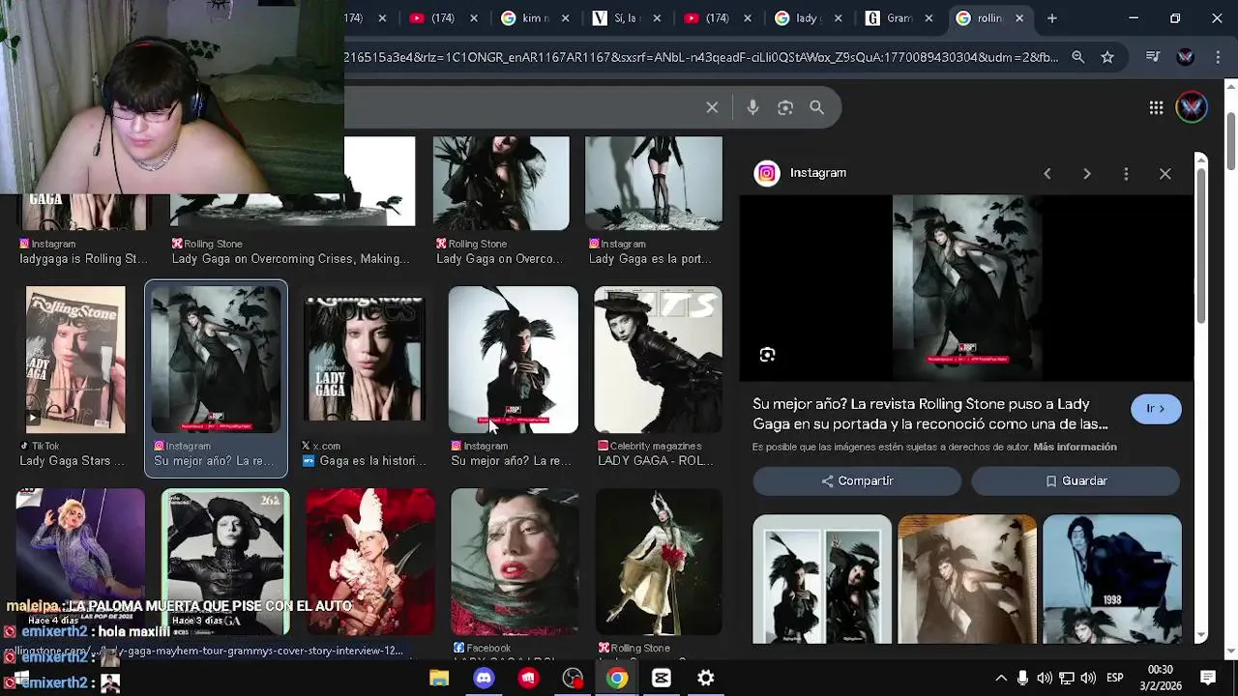Open the large preview image in panel
The image size is (1238, 696).
tap(967, 287)
